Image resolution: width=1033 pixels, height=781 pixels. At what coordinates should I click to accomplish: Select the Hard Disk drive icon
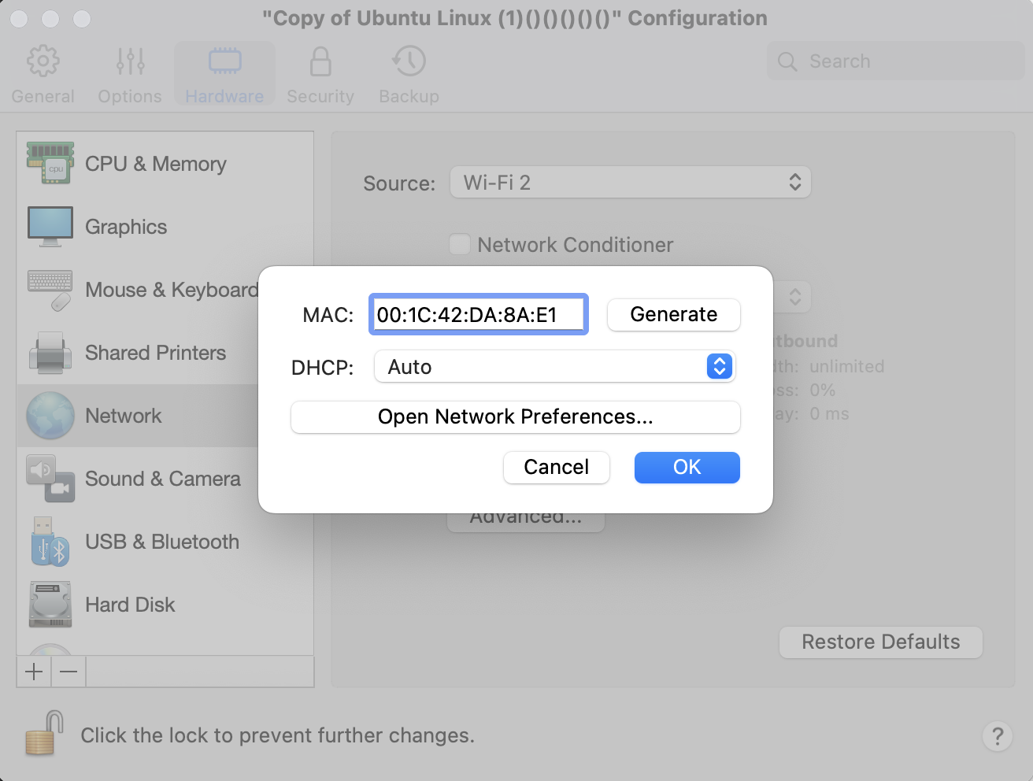[x=50, y=605]
